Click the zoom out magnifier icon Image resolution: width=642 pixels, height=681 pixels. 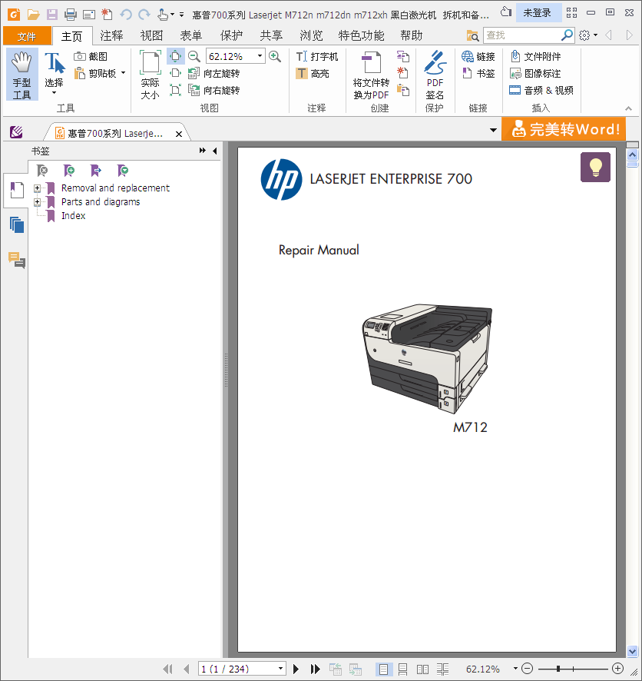click(194, 56)
